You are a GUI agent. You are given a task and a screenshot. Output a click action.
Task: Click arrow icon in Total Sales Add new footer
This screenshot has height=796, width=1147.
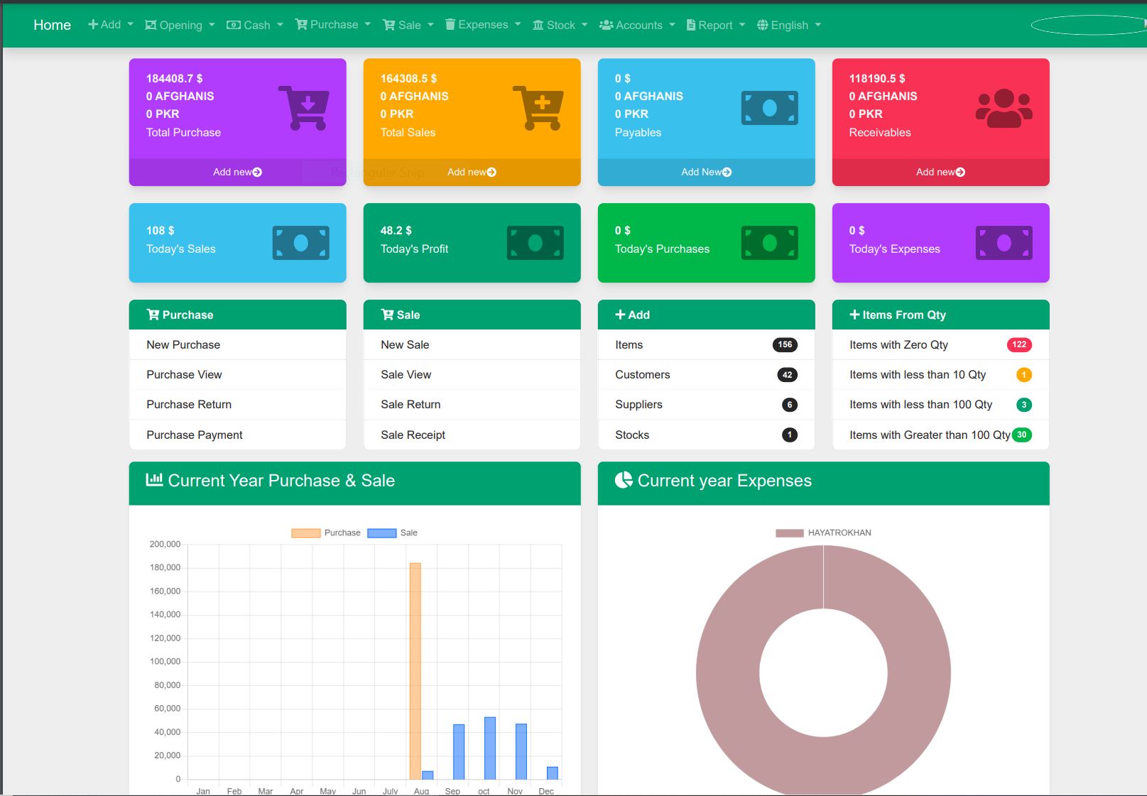[x=491, y=172]
